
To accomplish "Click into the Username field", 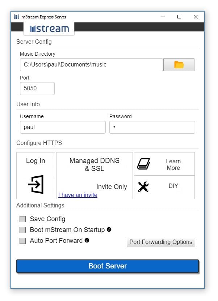I will tap(63, 127).
